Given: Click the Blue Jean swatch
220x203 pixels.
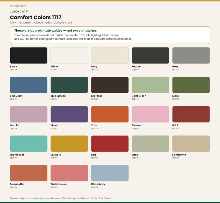Looking at the screenshot, I should tap(29, 85).
